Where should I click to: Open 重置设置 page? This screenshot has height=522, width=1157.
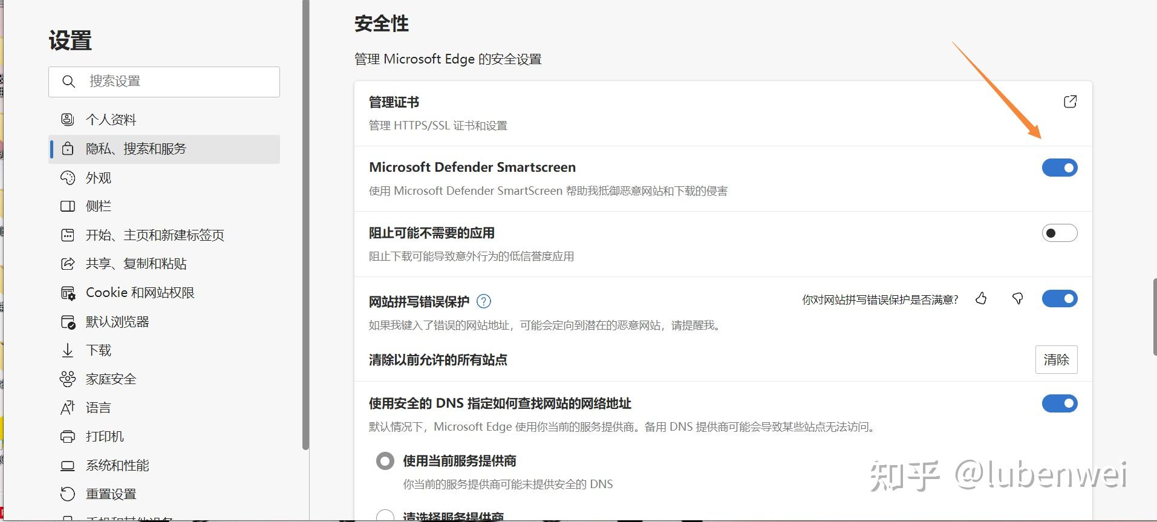165,494
